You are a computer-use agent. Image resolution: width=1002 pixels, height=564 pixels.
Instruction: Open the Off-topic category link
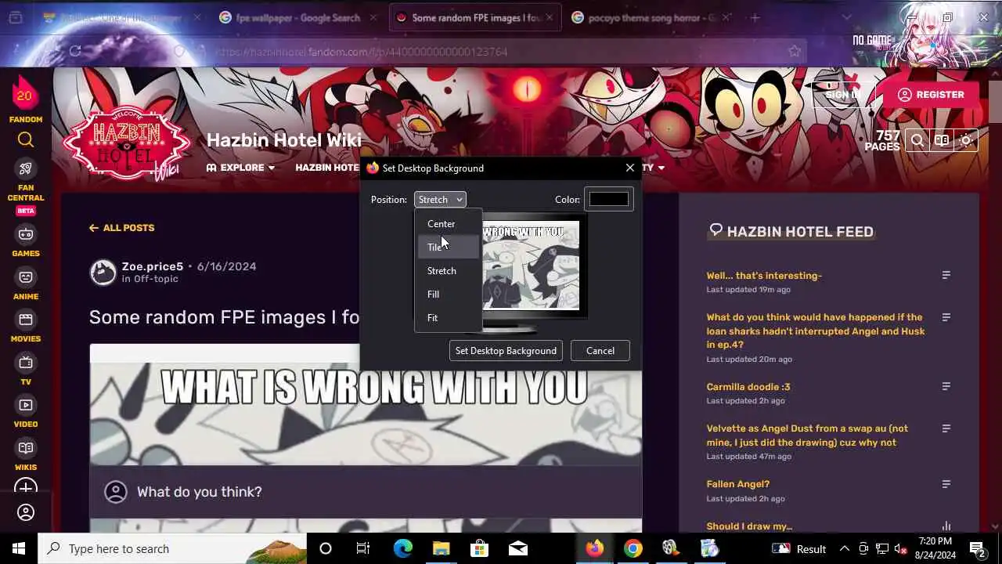pyautogui.click(x=156, y=279)
